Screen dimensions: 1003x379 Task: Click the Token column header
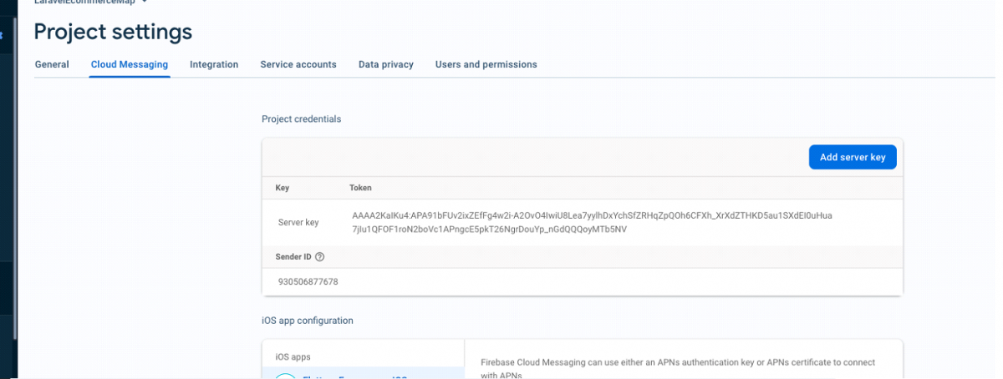pos(360,188)
